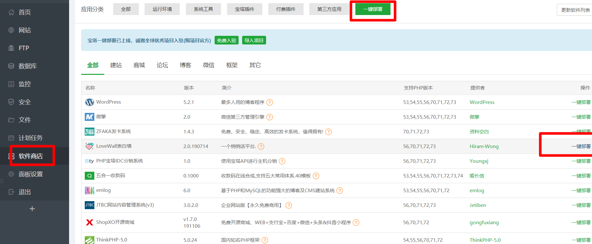This screenshot has width=592, height=244.
Task: Click the JTBC logo icon
Action: tap(90, 205)
